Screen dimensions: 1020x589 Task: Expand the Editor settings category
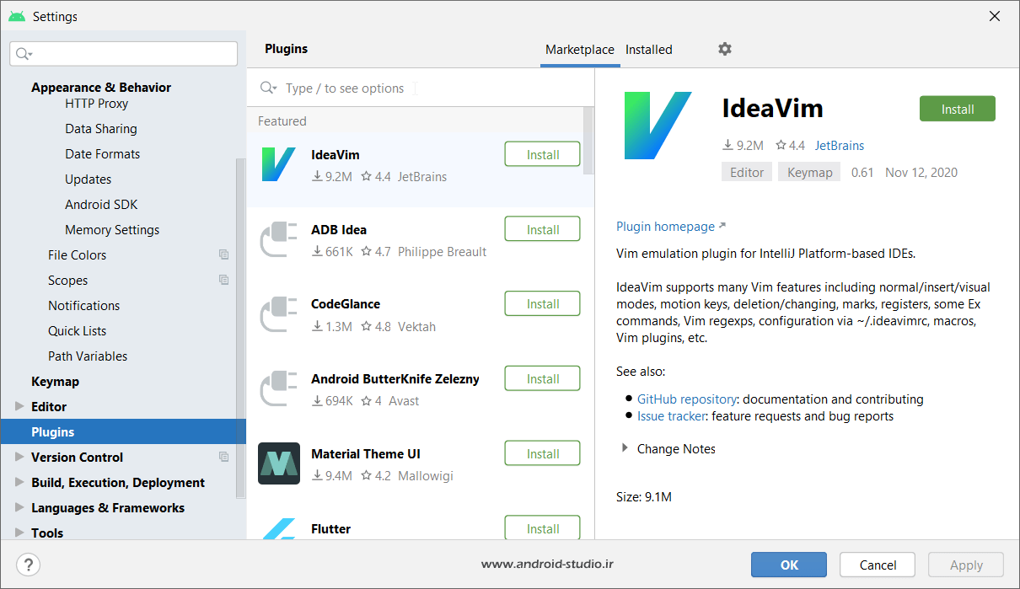[19, 406]
